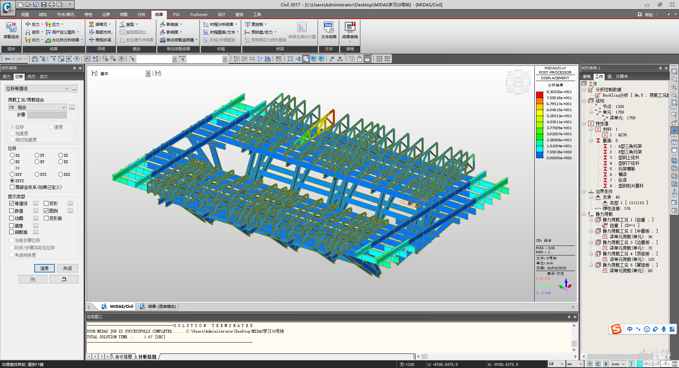Image resolution: width=679 pixels, height=368 pixels.
Task: Open the 荷载组合 load combination tool
Action: click(11, 30)
